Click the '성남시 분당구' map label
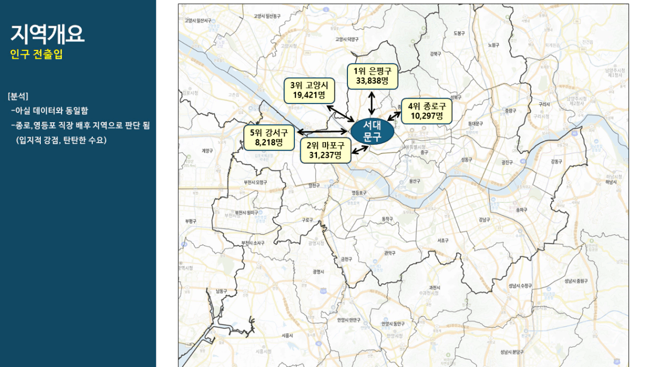The height and width of the screenshot is (367, 653). coord(513,351)
